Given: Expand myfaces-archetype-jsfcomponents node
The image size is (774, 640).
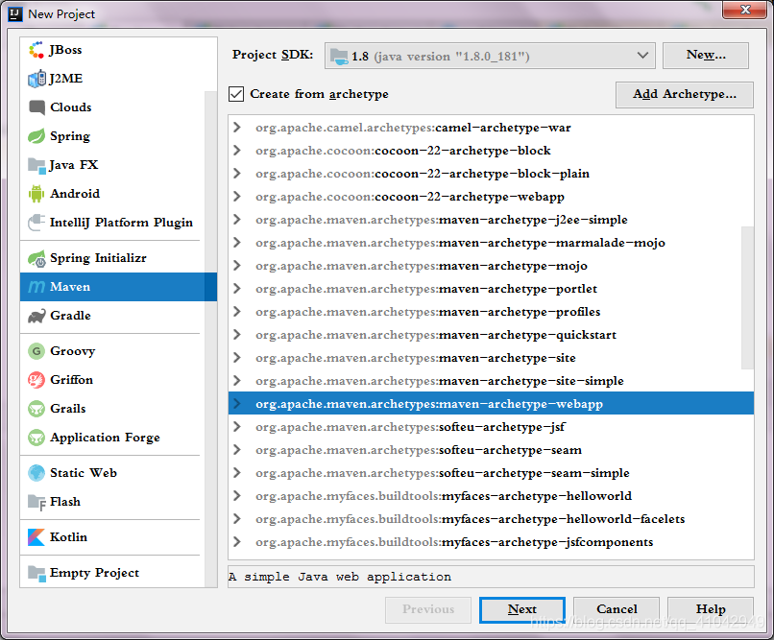Looking at the screenshot, I should (237, 542).
